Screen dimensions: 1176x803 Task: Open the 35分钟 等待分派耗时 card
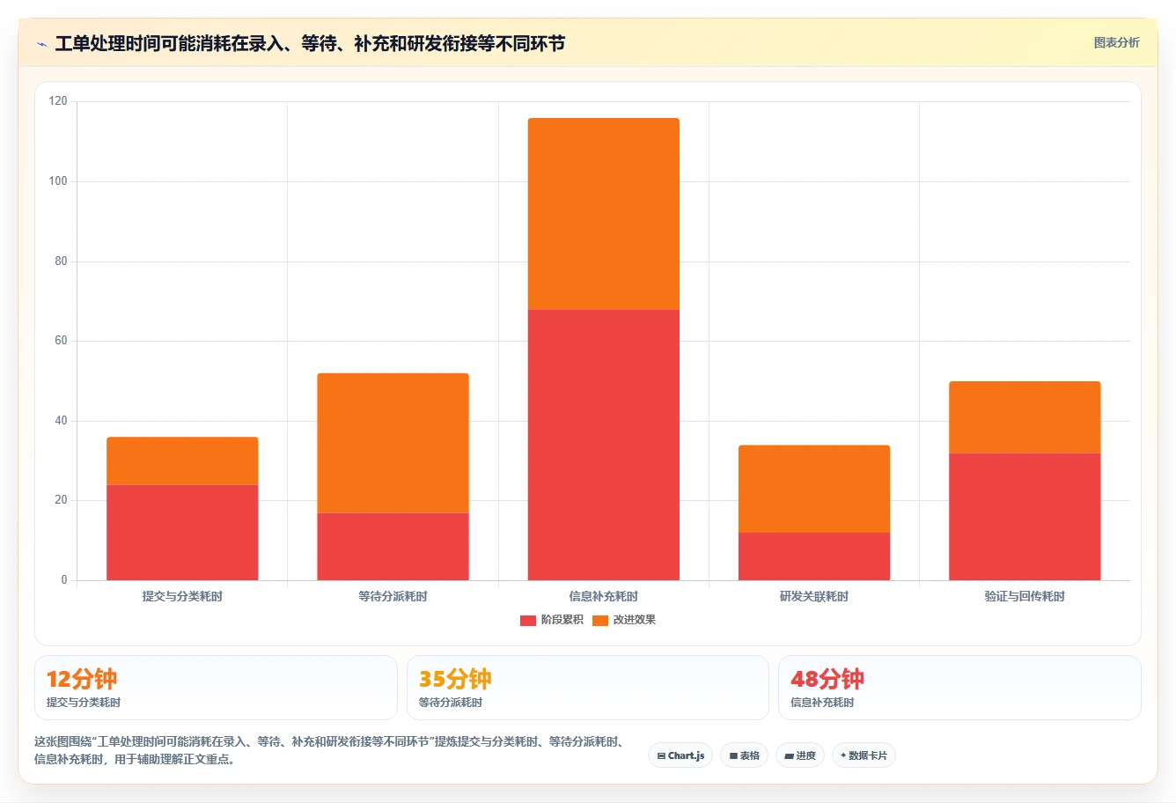588,688
